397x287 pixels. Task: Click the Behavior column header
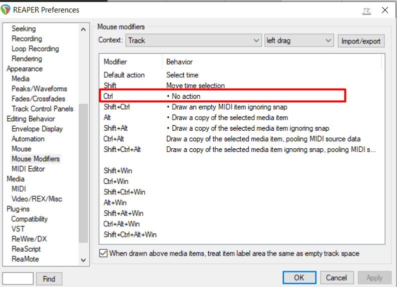click(x=179, y=62)
